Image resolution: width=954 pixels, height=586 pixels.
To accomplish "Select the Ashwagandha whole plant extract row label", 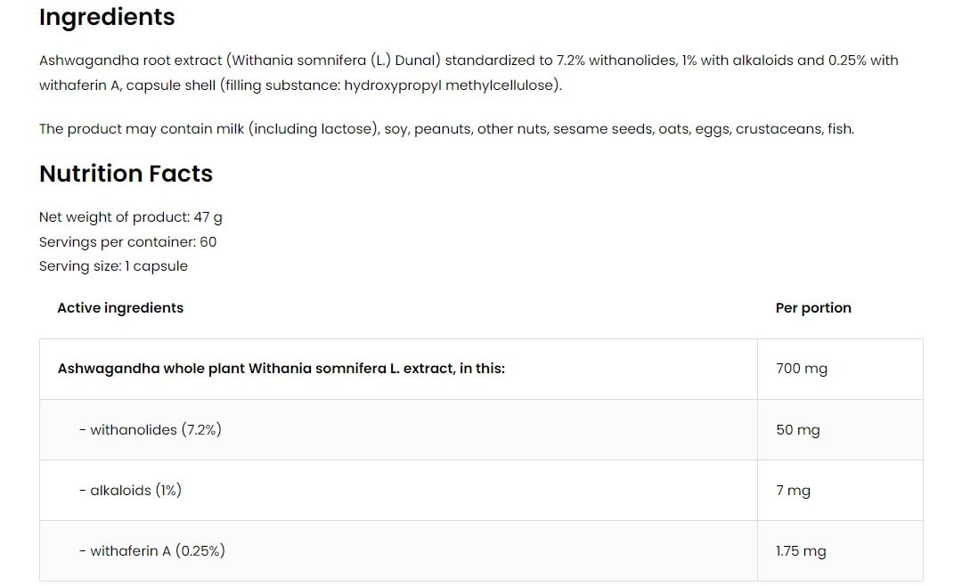I will 281,369.
